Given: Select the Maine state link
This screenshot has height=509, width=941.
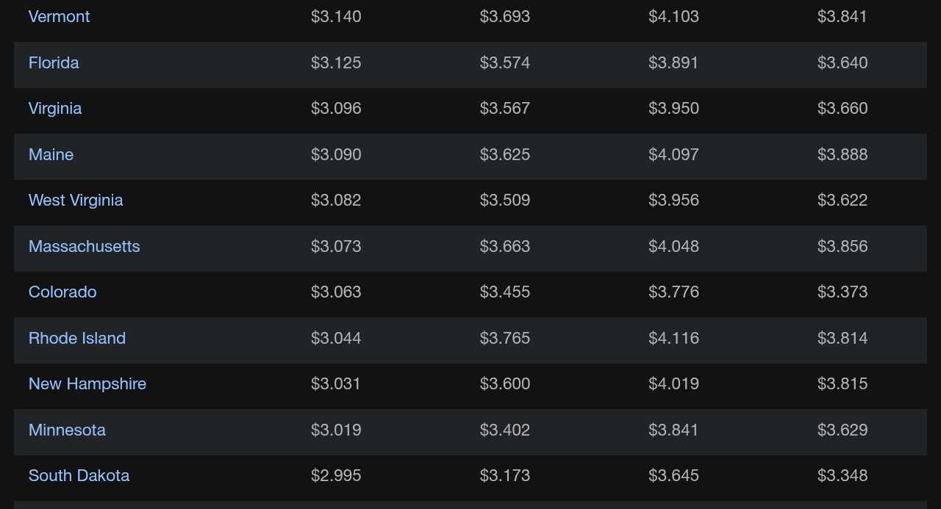Looking at the screenshot, I should coord(51,154).
